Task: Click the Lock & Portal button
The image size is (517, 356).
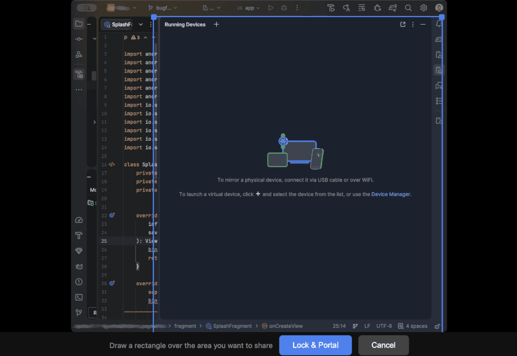Action: tap(315, 345)
